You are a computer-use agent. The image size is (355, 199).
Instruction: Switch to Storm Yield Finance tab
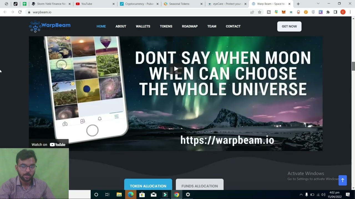tap(51, 4)
